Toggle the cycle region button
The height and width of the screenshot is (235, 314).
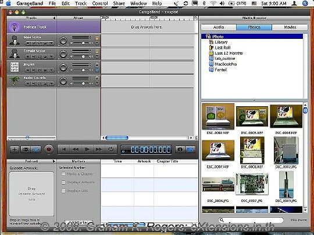110,150
